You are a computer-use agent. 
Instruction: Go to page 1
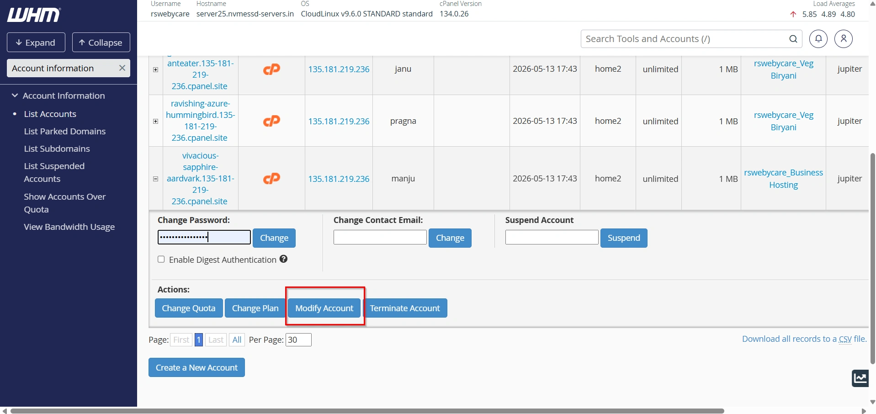pos(199,340)
